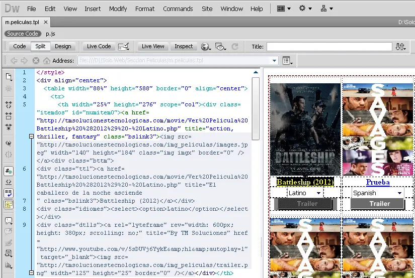Open Extend Dreamweaver gear dropdown
415x278 pixels.
(305, 9)
